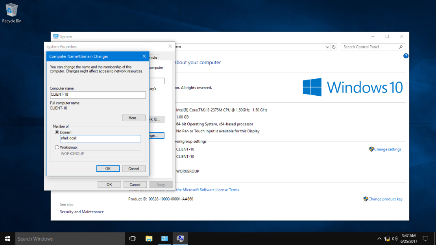Minimize the System window

pos(373,37)
